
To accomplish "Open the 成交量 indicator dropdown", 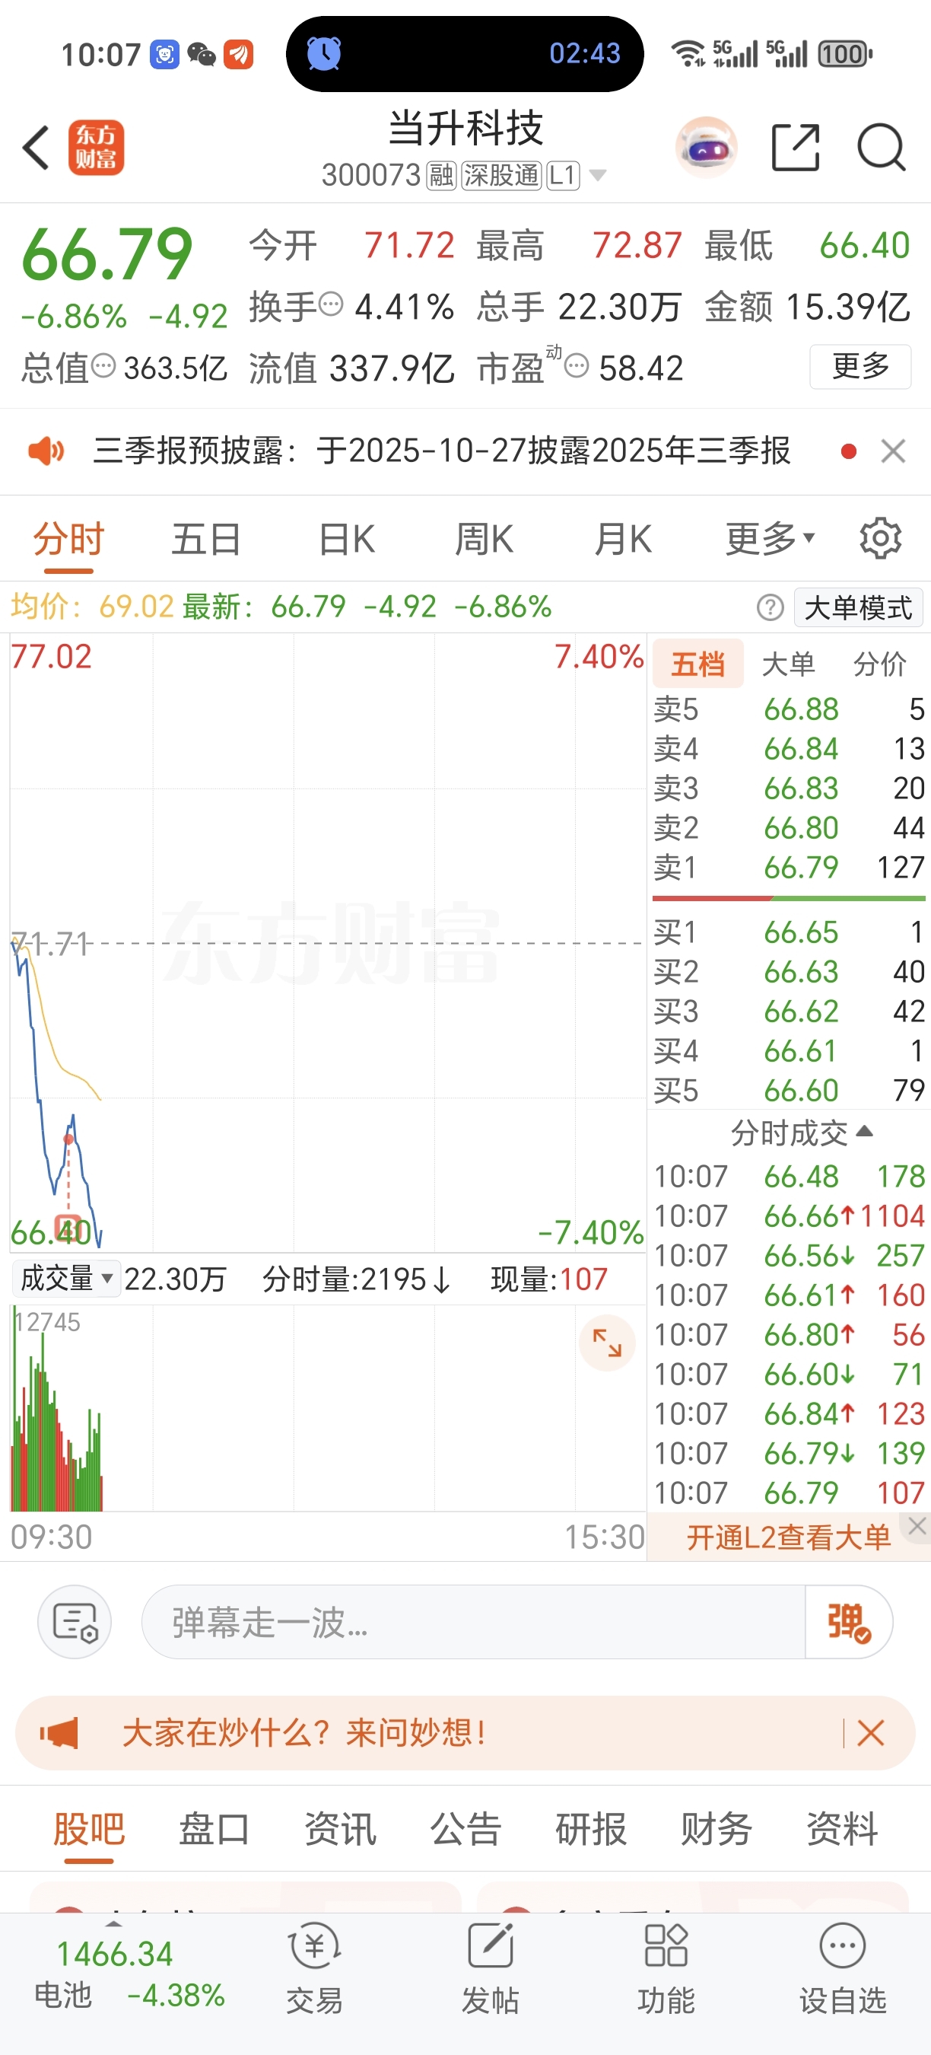I will (66, 1279).
